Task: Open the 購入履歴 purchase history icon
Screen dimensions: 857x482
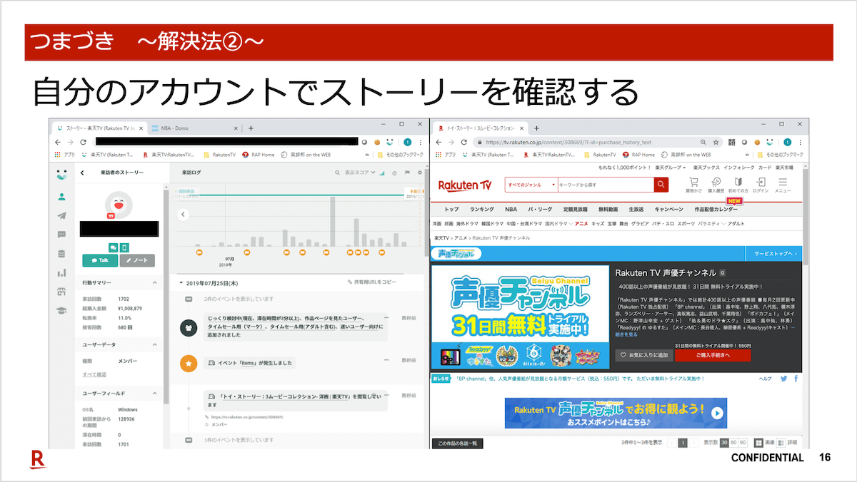Action: (x=716, y=185)
